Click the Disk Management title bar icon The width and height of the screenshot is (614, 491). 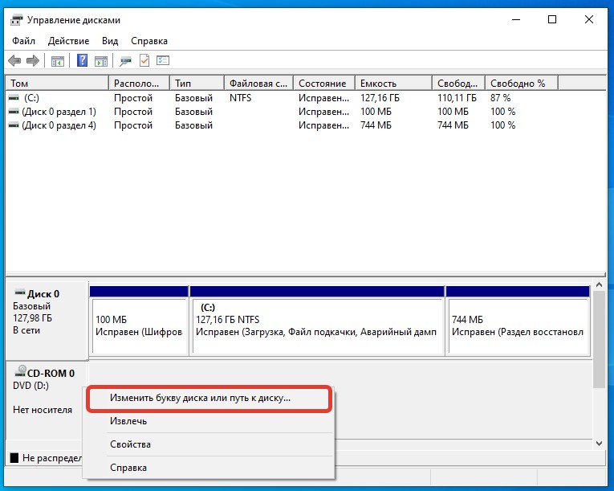16,20
